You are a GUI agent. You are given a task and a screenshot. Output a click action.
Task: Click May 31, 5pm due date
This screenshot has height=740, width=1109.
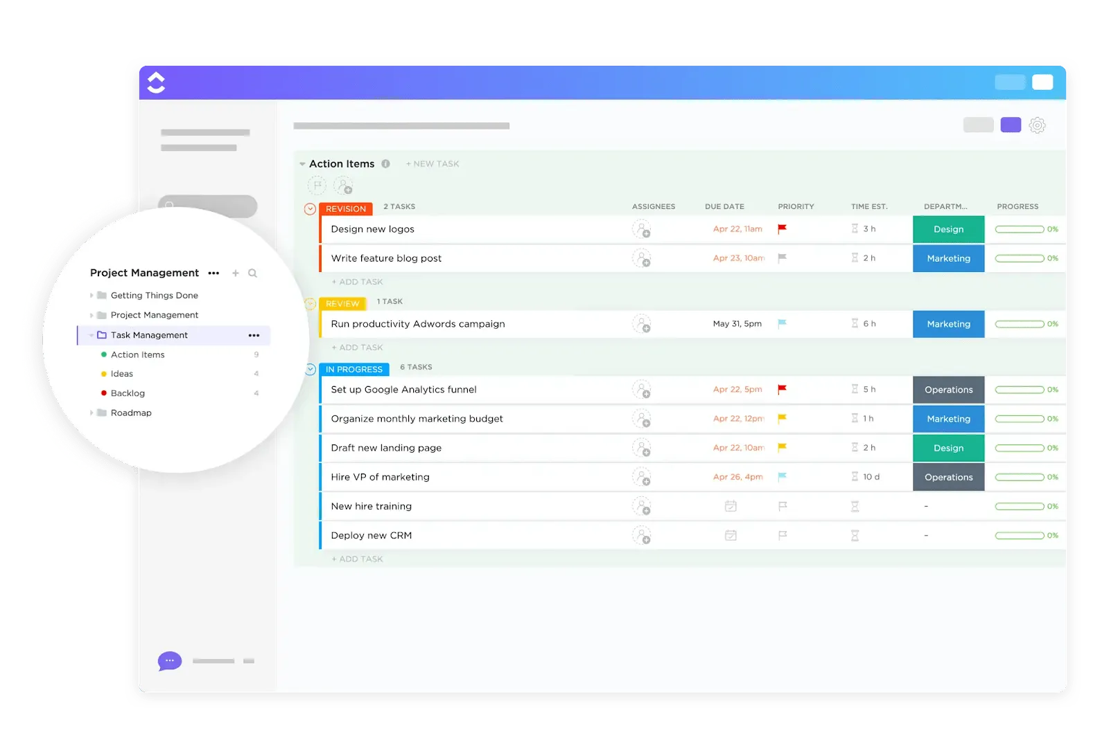tap(737, 324)
